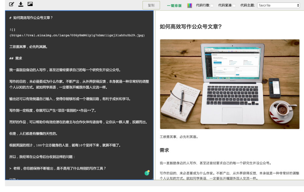Click the markdown title line in the editor

[x=31, y=18]
